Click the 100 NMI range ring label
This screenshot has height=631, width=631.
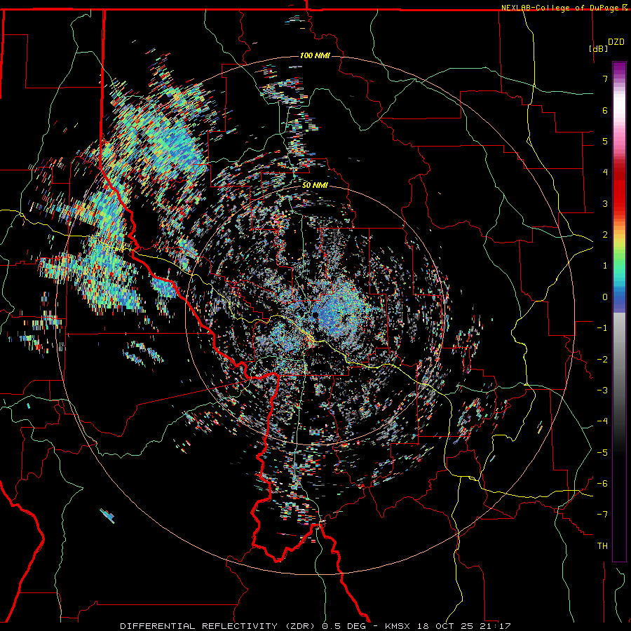(x=315, y=55)
